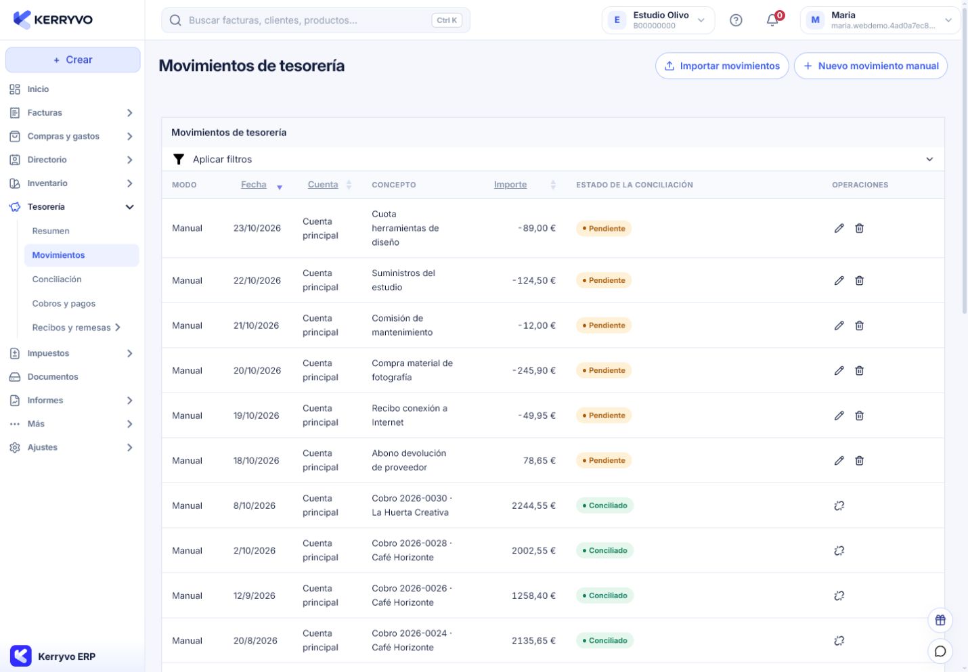Expand the Ajustes sidebar section
This screenshot has height=672, width=968.
point(71,447)
